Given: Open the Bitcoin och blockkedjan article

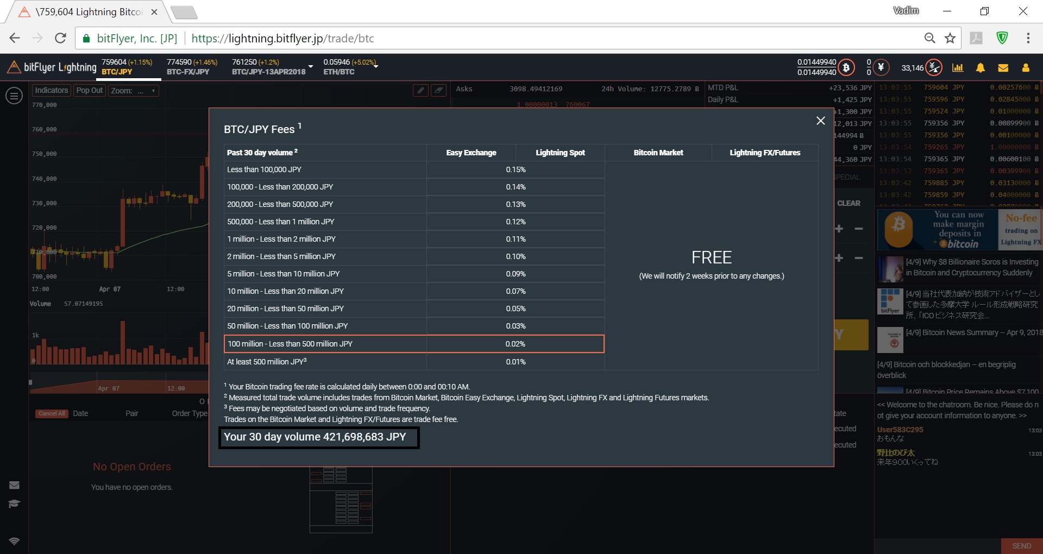Looking at the screenshot, I should click(x=946, y=370).
